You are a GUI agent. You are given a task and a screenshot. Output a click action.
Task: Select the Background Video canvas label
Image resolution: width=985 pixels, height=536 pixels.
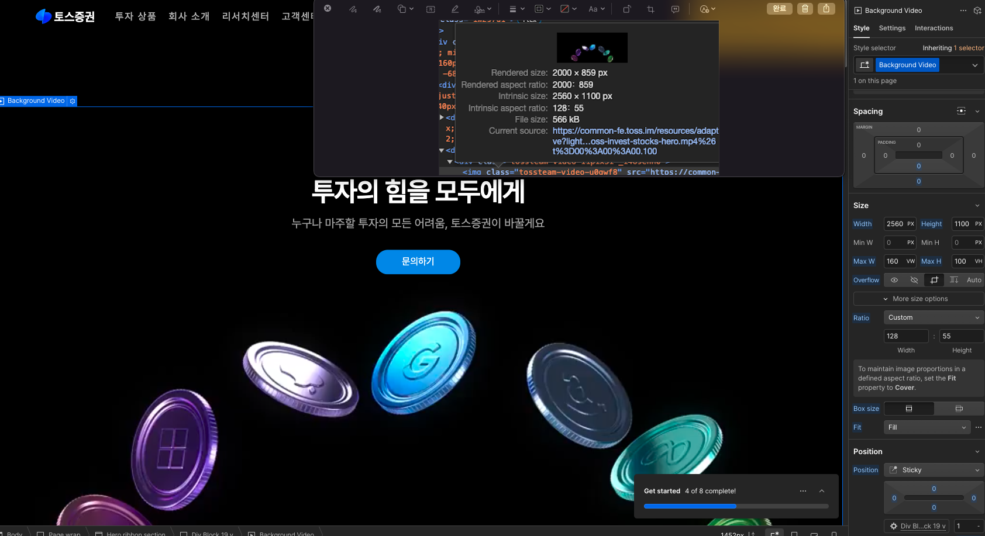coord(36,101)
